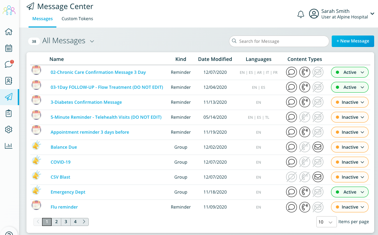378x235 pixels.
Task: Click SMS content icon for Balance Due
Action: pos(291,147)
